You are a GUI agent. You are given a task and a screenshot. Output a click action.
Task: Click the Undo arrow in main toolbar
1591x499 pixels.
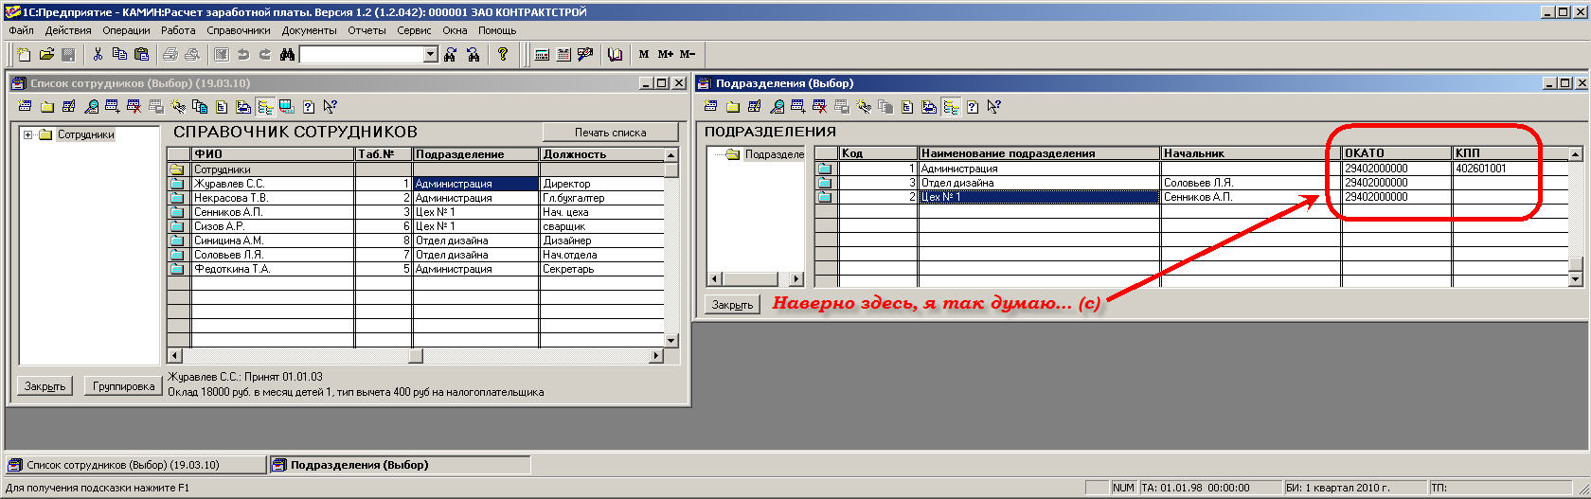(243, 55)
